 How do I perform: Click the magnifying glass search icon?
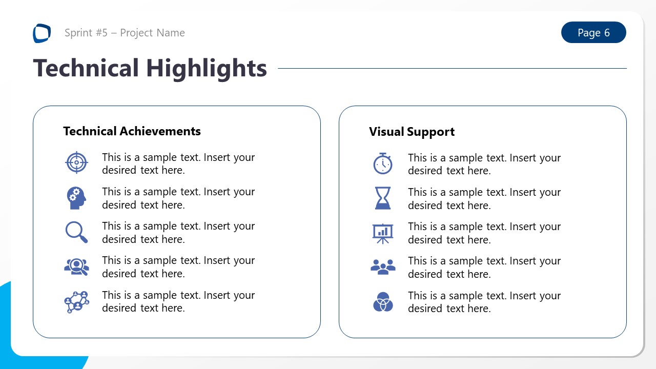pyautogui.click(x=76, y=232)
